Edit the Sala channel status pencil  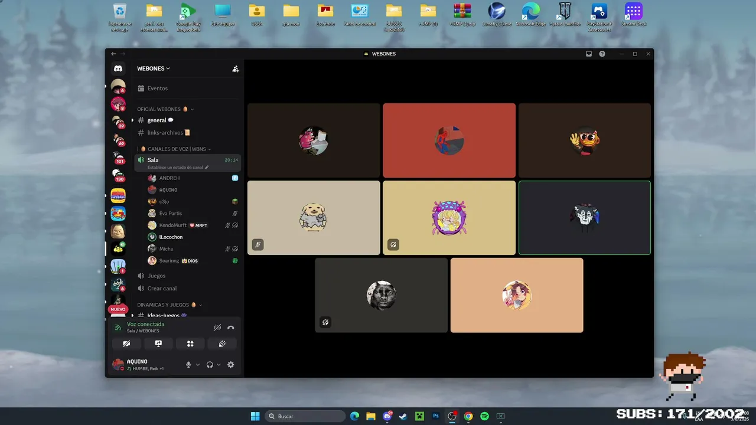coord(207,168)
